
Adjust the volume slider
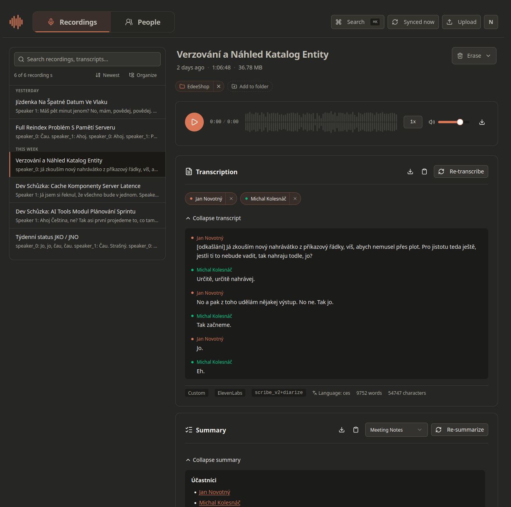[x=453, y=122]
